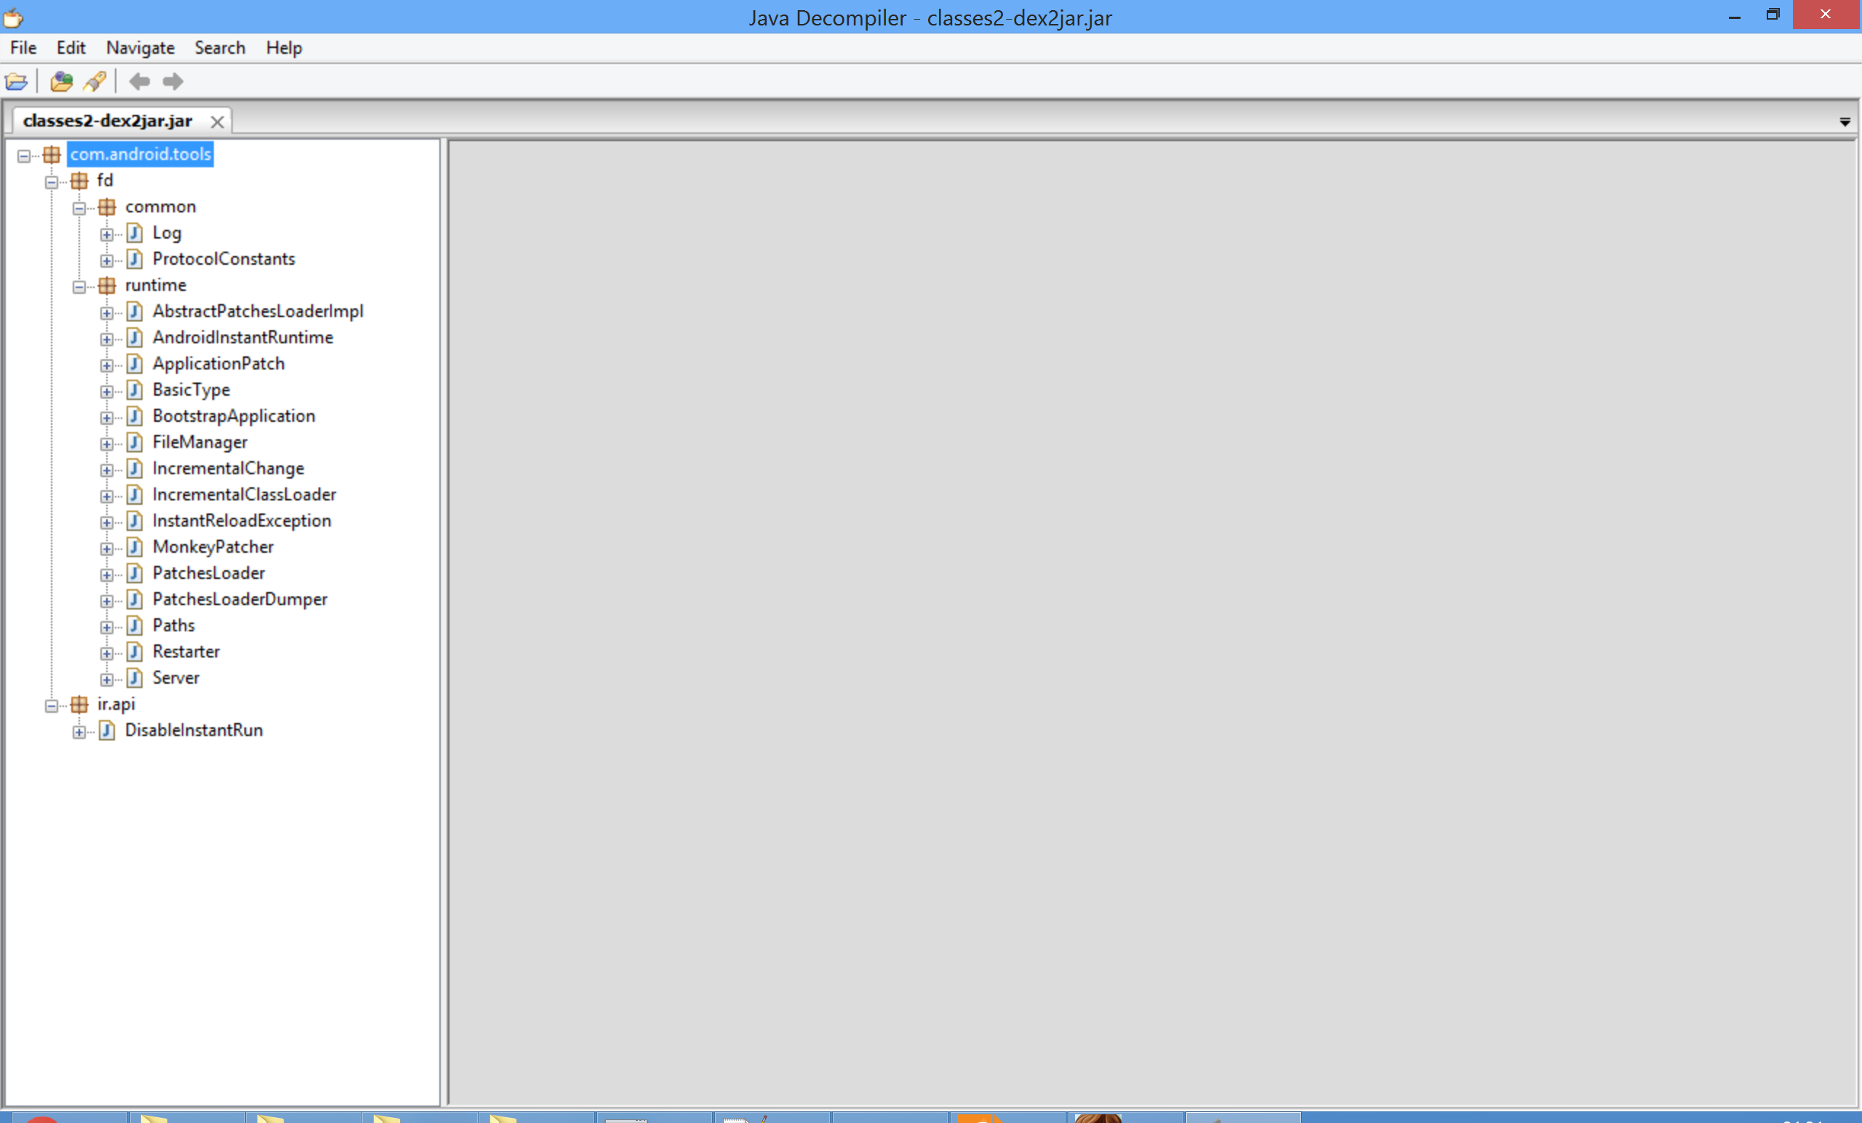The width and height of the screenshot is (1862, 1123).
Task: Click the Search toolbar icon
Action: point(95,81)
